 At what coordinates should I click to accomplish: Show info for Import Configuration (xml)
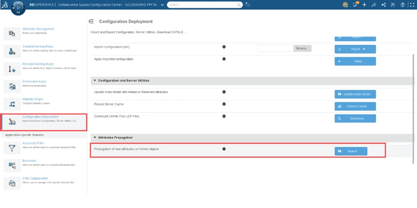click(224, 47)
